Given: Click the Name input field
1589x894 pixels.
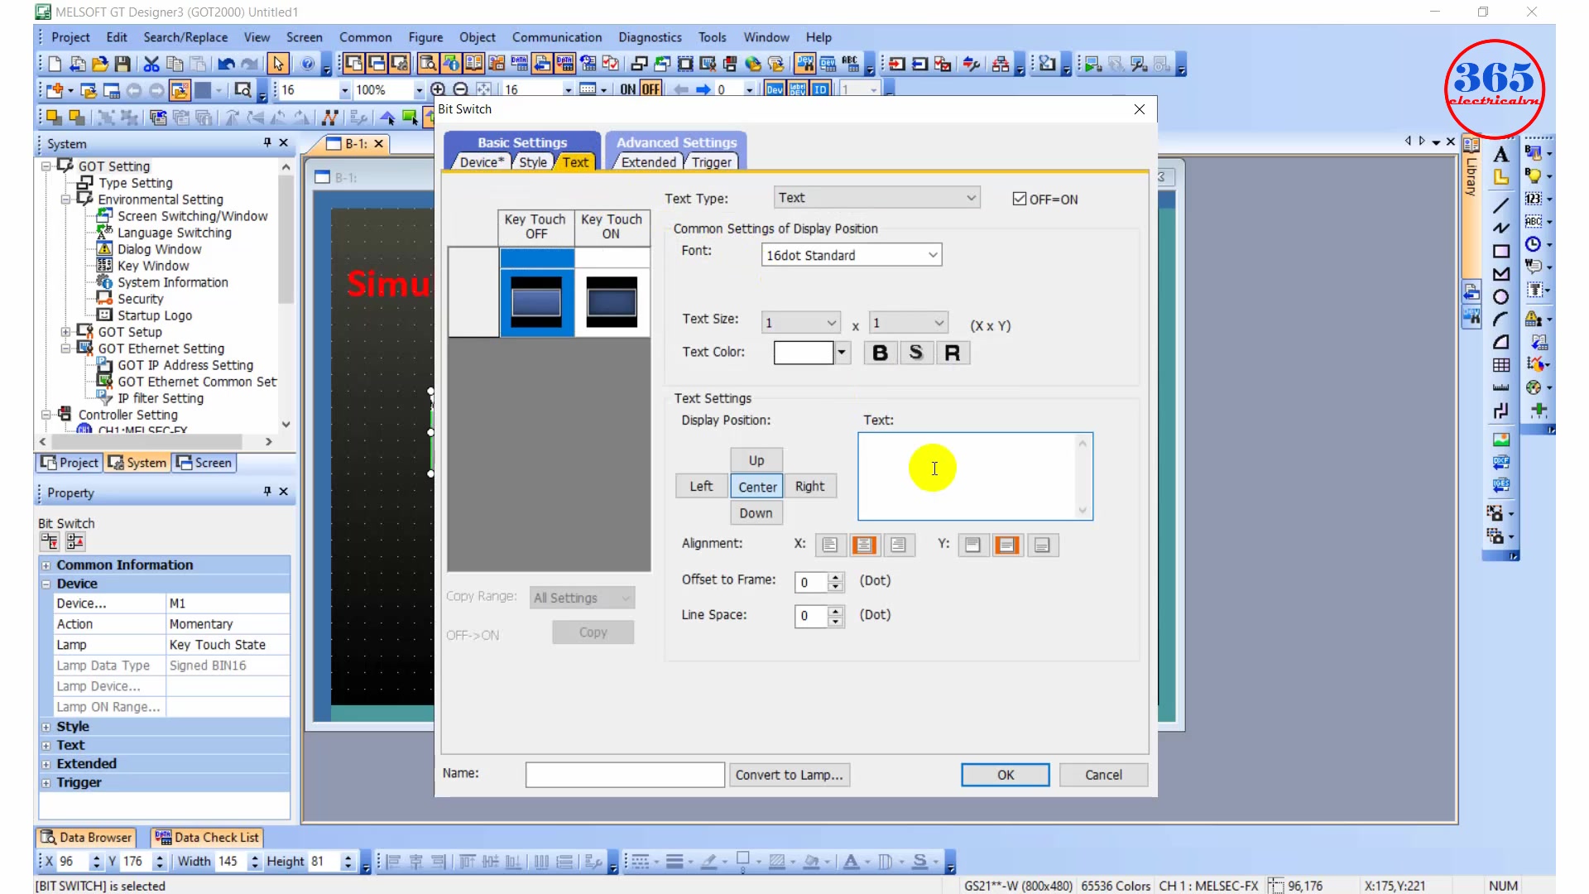Looking at the screenshot, I should [625, 775].
